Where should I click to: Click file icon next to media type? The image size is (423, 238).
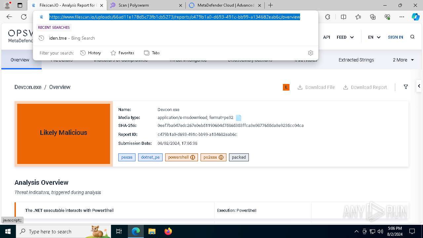pyautogui.click(x=239, y=118)
